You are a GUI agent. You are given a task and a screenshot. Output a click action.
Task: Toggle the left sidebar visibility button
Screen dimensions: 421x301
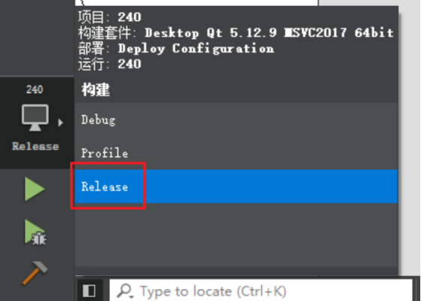tap(89, 290)
